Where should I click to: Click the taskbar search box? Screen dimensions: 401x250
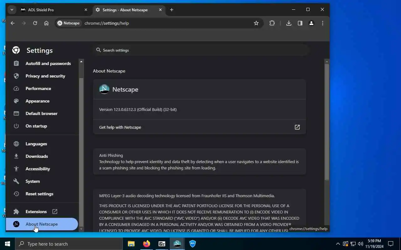pos(69,244)
